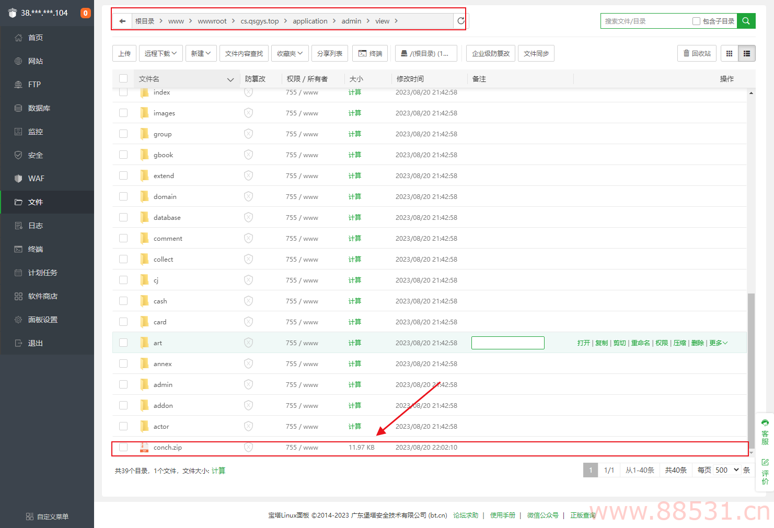Click Compress (压缩) on the art row
The image size is (774, 528).
pos(679,343)
